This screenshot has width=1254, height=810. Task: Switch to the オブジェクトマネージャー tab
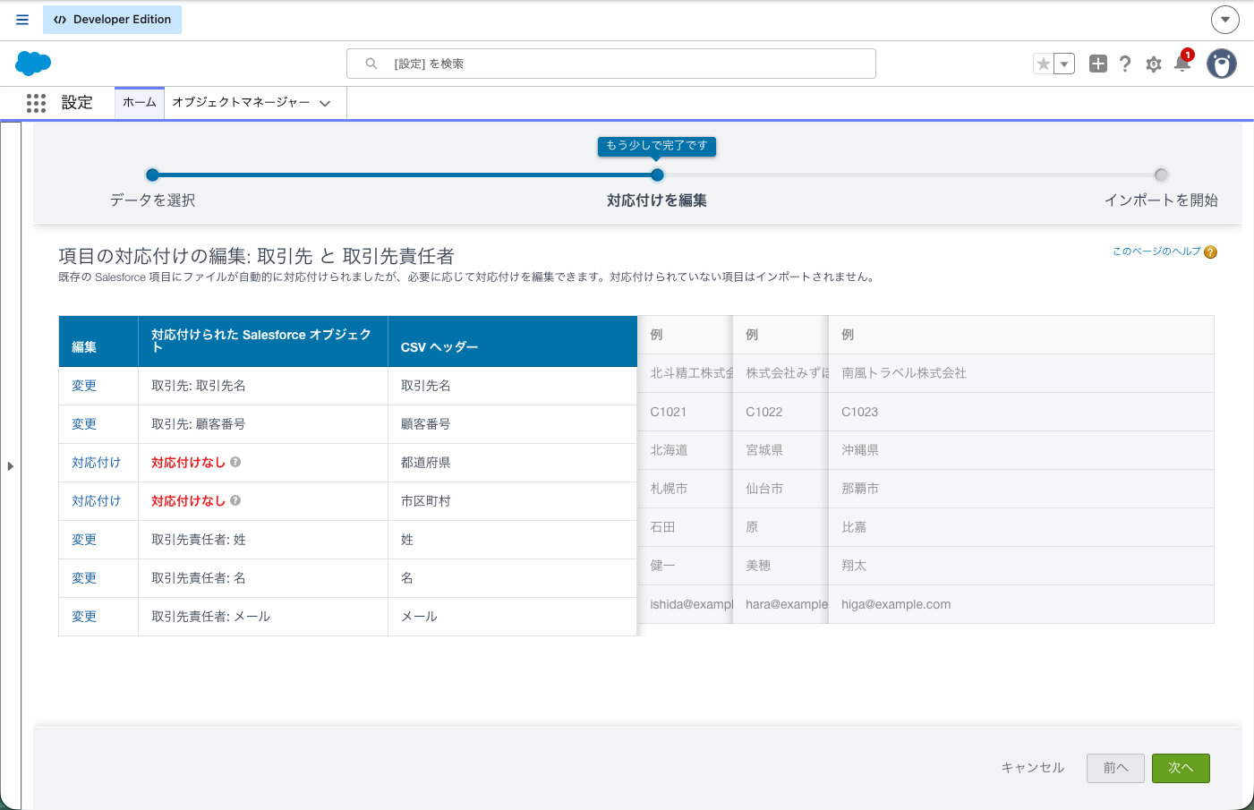click(x=241, y=103)
